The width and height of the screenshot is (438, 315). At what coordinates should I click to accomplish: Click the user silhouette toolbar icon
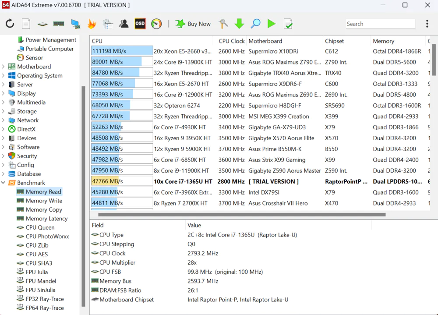124,24
